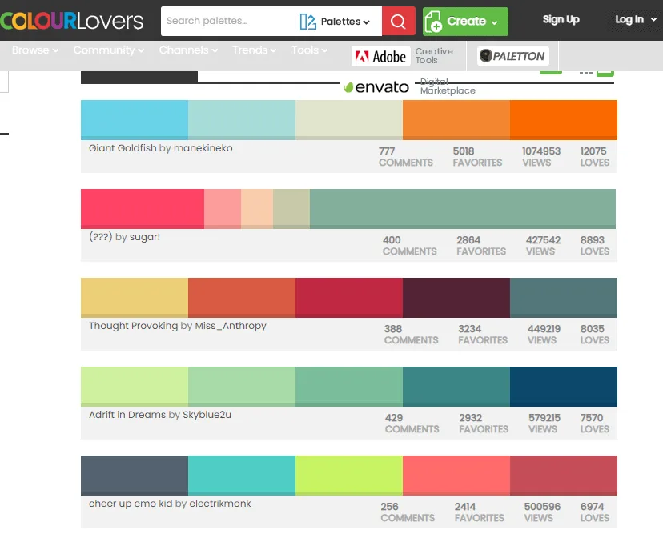Click the hot pink swatch in (???) palette
Viewport: 663px width, 534px height.
[143, 209]
